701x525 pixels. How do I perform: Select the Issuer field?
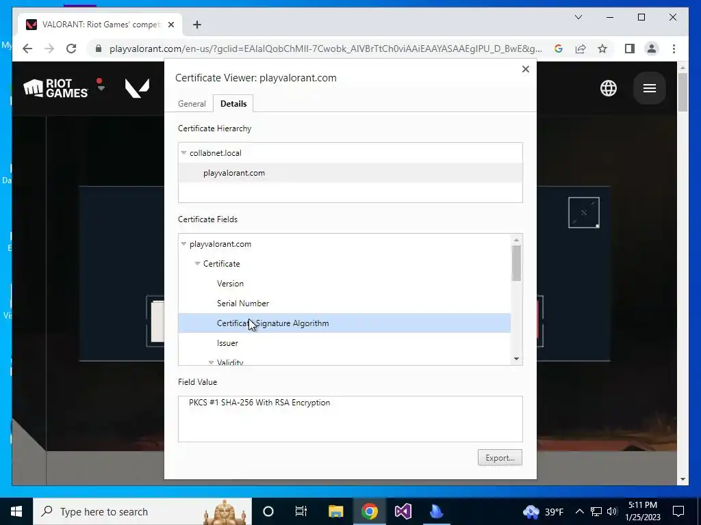click(x=227, y=343)
